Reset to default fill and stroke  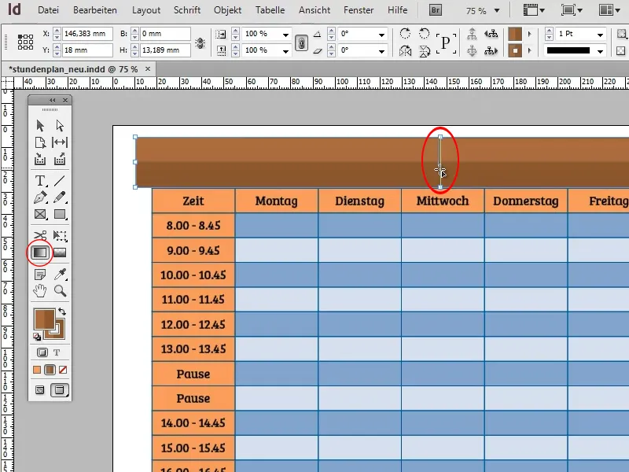pyautogui.click(x=37, y=337)
